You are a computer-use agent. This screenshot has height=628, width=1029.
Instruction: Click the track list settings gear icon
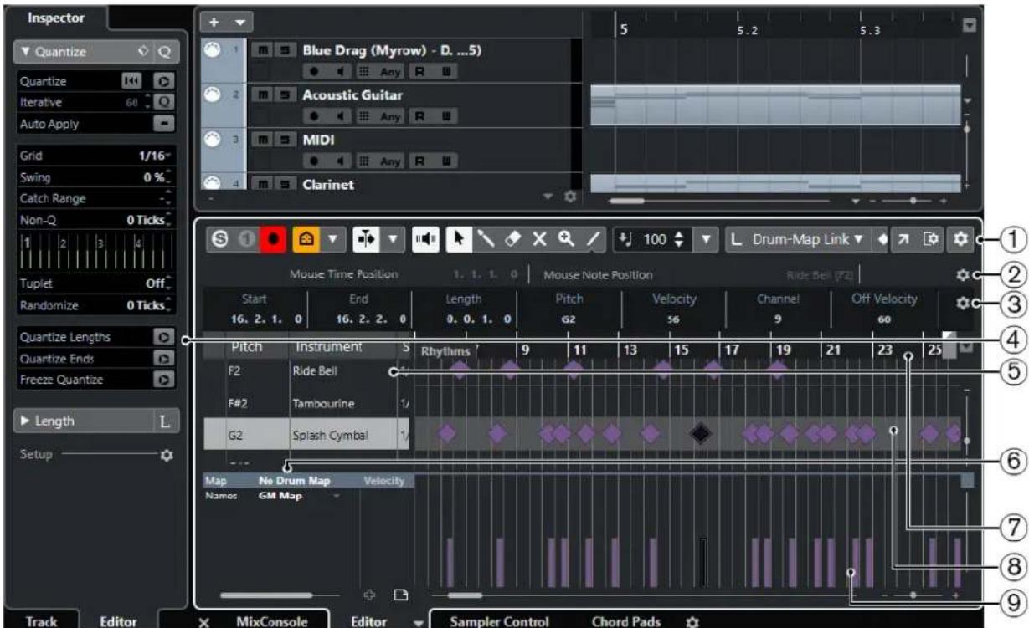click(571, 197)
